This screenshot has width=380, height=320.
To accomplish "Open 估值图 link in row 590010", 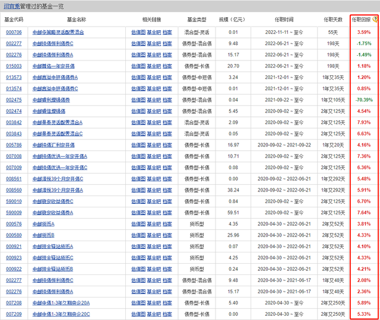I will (138, 201).
